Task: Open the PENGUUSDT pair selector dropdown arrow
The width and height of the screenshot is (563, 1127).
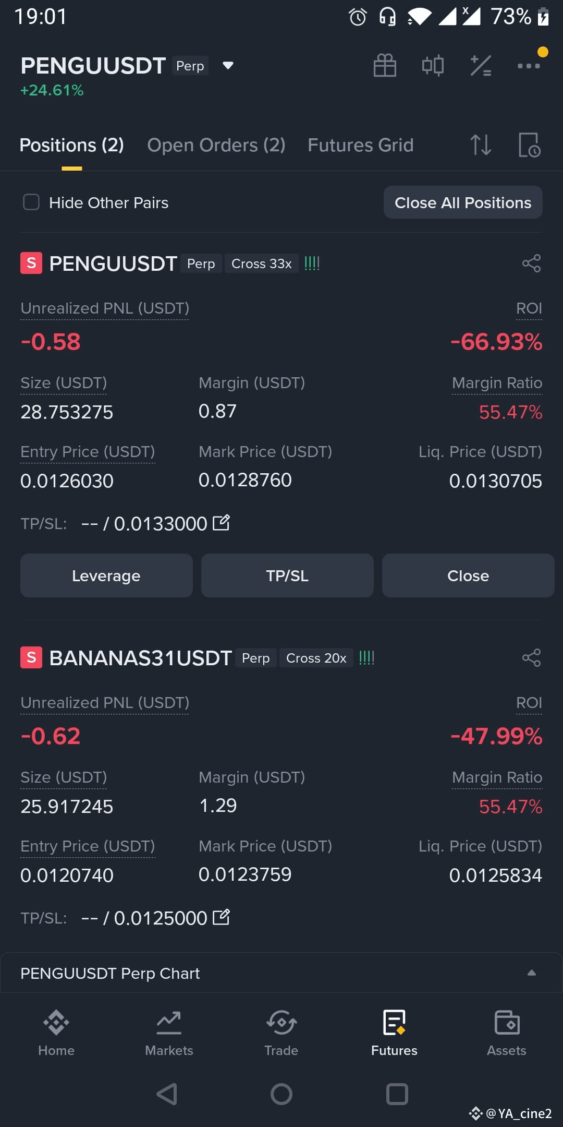Action: [x=228, y=66]
